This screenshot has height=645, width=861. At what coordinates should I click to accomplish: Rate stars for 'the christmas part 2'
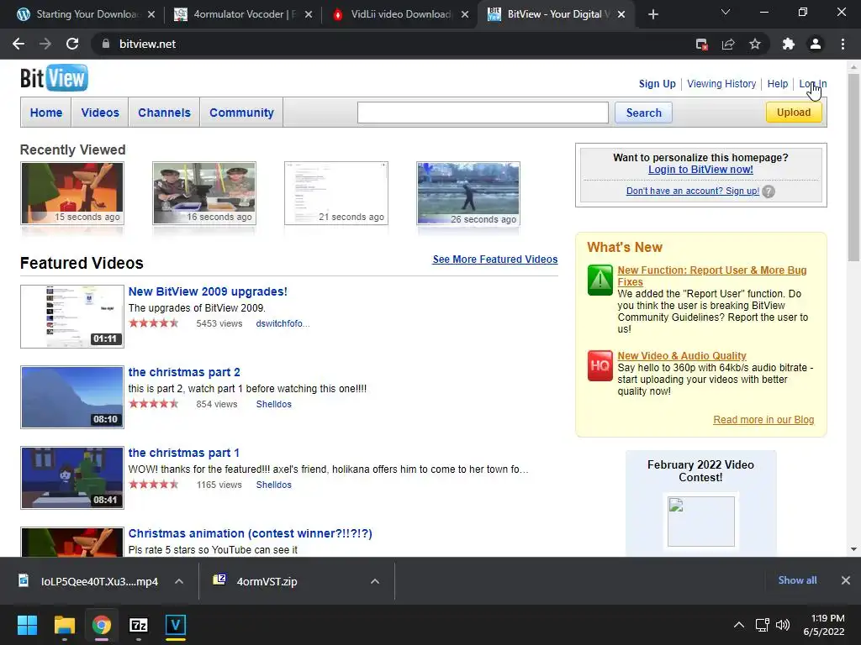(154, 404)
